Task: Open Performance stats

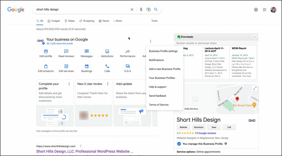Action: pos(128,53)
